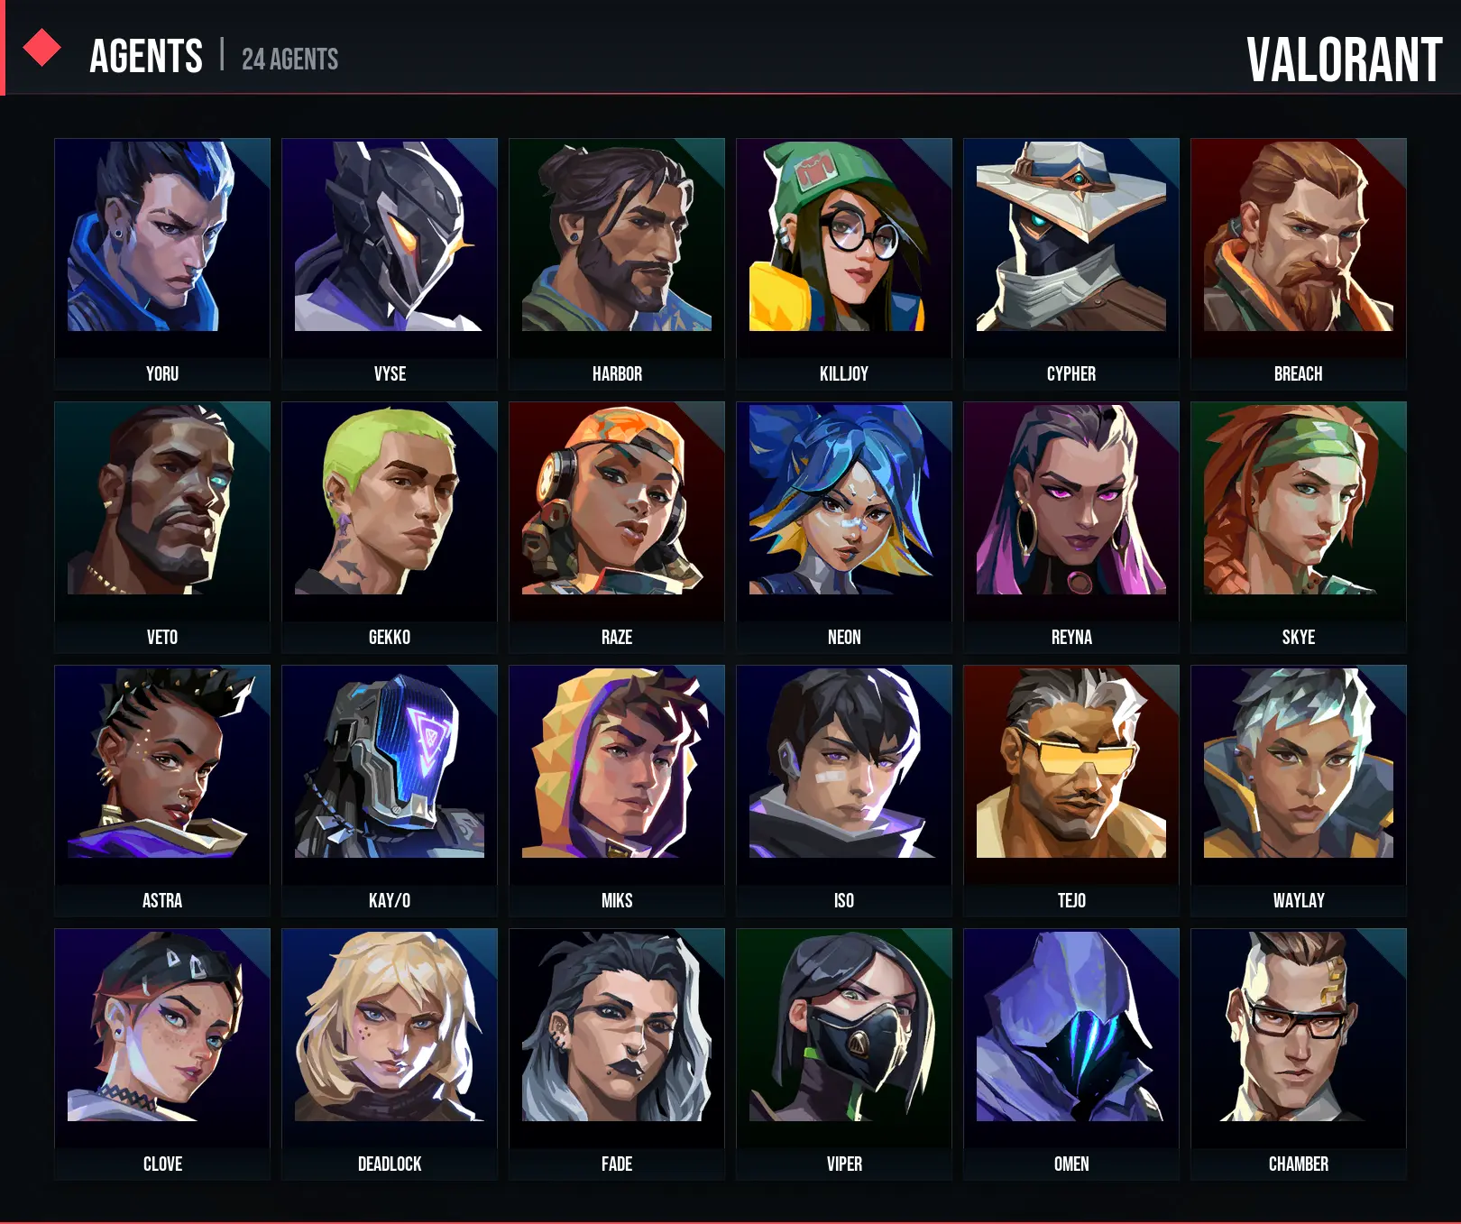This screenshot has width=1461, height=1224.
Task: Click the Harbor name label
Action: click(x=617, y=373)
